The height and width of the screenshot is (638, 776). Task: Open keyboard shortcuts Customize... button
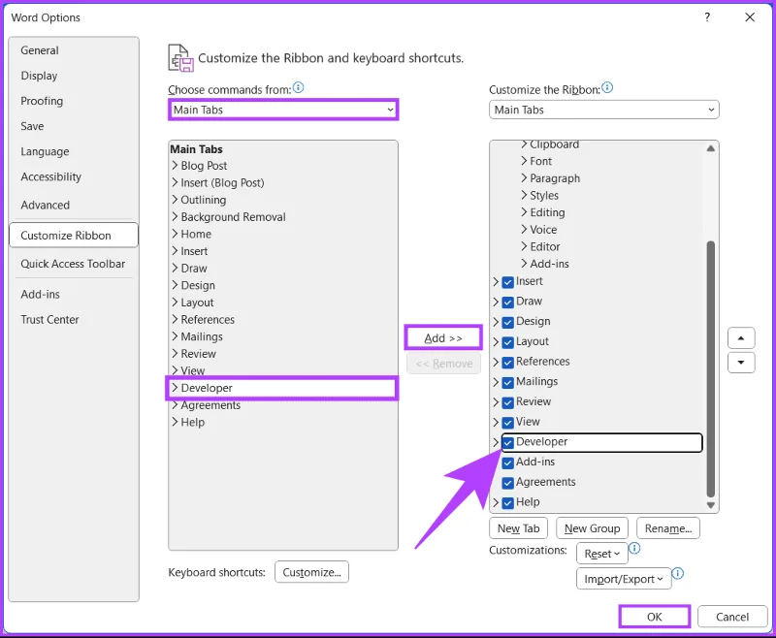(311, 572)
